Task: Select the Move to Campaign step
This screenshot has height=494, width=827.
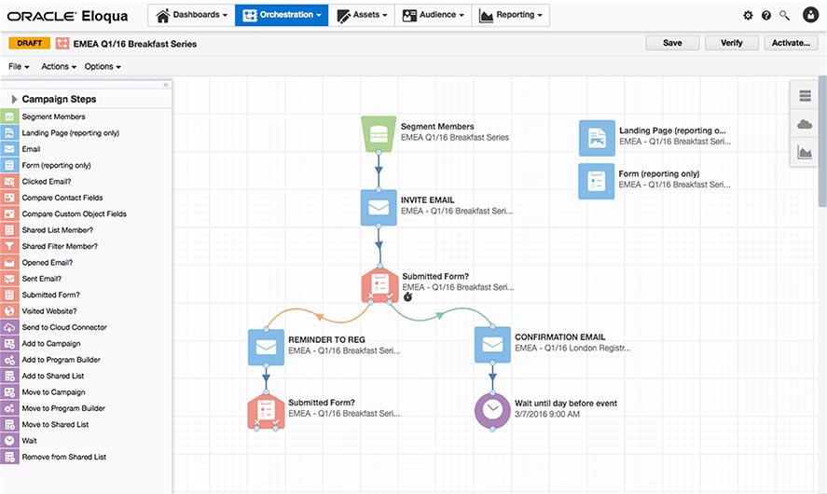Action: (53, 392)
